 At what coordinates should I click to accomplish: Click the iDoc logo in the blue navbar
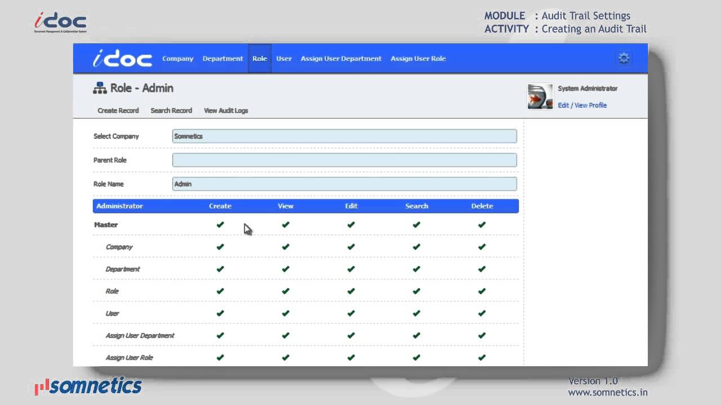pyautogui.click(x=122, y=58)
